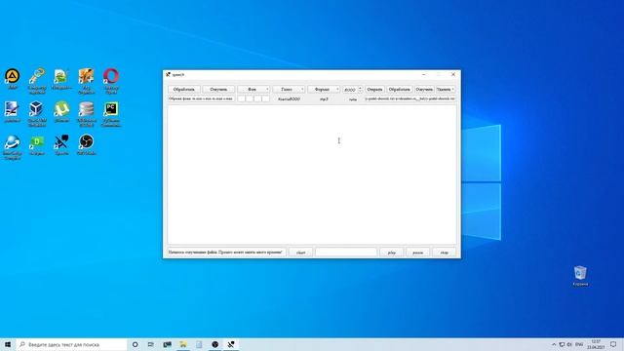Pause playback with the pause button
This screenshot has height=351, width=624.
click(x=418, y=253)
